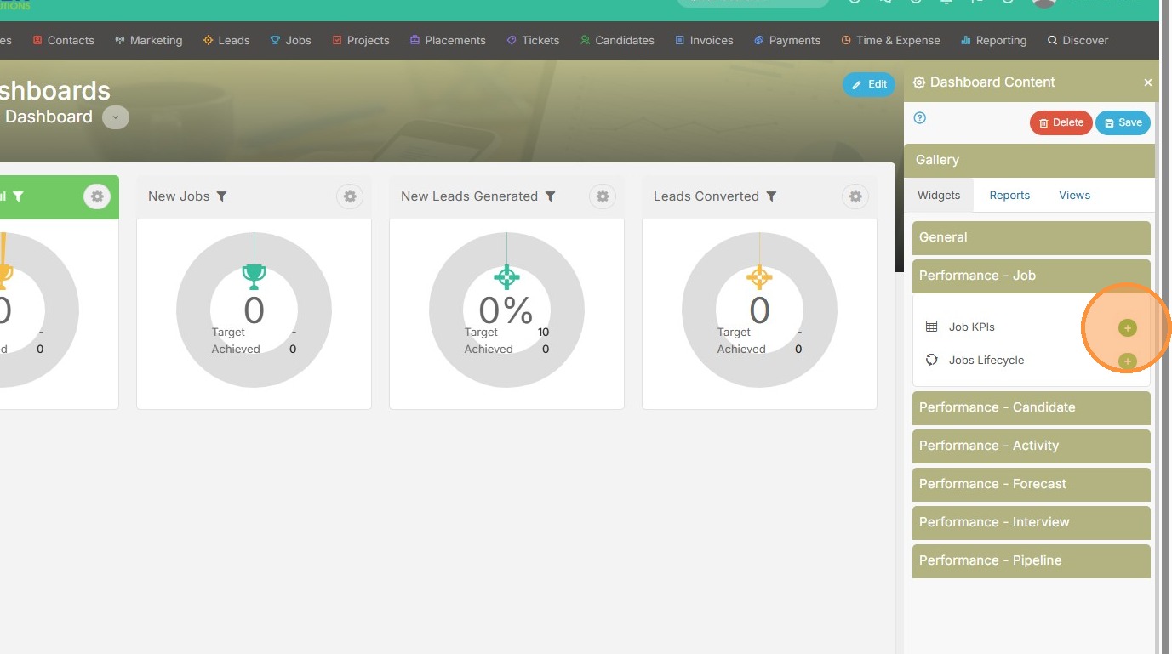Viewport: 1172px width, 654px height.
Task: Open the Payments module
Action: click(787, 40)
